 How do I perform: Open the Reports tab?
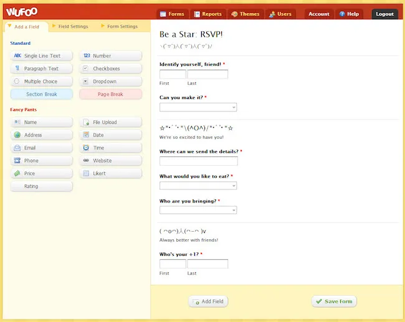pos(208,14)
